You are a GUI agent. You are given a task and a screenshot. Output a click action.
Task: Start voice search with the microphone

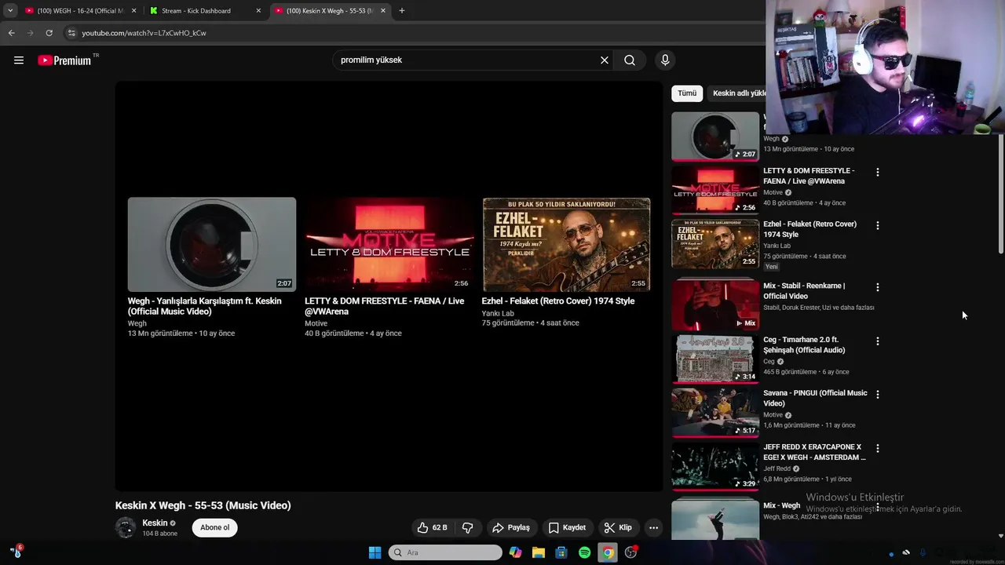tap(665, 60)
